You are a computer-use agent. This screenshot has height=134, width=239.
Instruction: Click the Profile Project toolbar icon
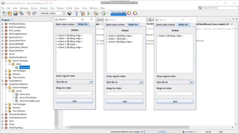point(104,13)
